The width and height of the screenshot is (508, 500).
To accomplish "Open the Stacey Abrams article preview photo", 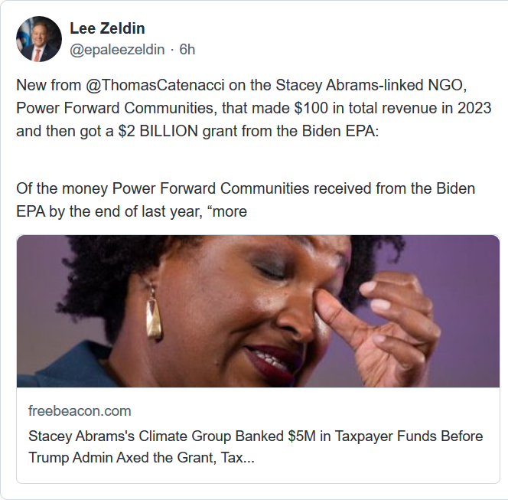I will (x=258, y=310).
